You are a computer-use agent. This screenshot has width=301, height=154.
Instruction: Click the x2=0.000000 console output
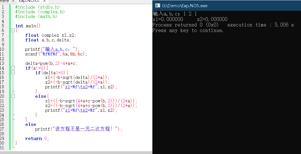point(212,19)
